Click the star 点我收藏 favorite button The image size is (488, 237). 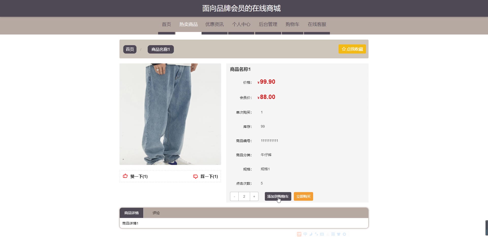coord(352,49)
